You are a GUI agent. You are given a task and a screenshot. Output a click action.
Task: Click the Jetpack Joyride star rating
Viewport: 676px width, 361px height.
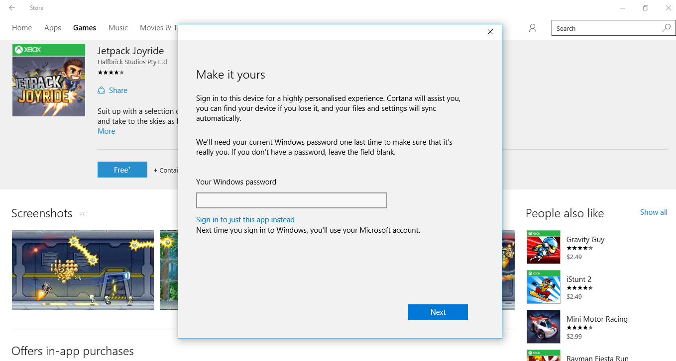pos(111,73)
